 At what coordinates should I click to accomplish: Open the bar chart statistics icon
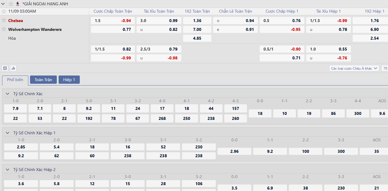(x=13, y=68)
